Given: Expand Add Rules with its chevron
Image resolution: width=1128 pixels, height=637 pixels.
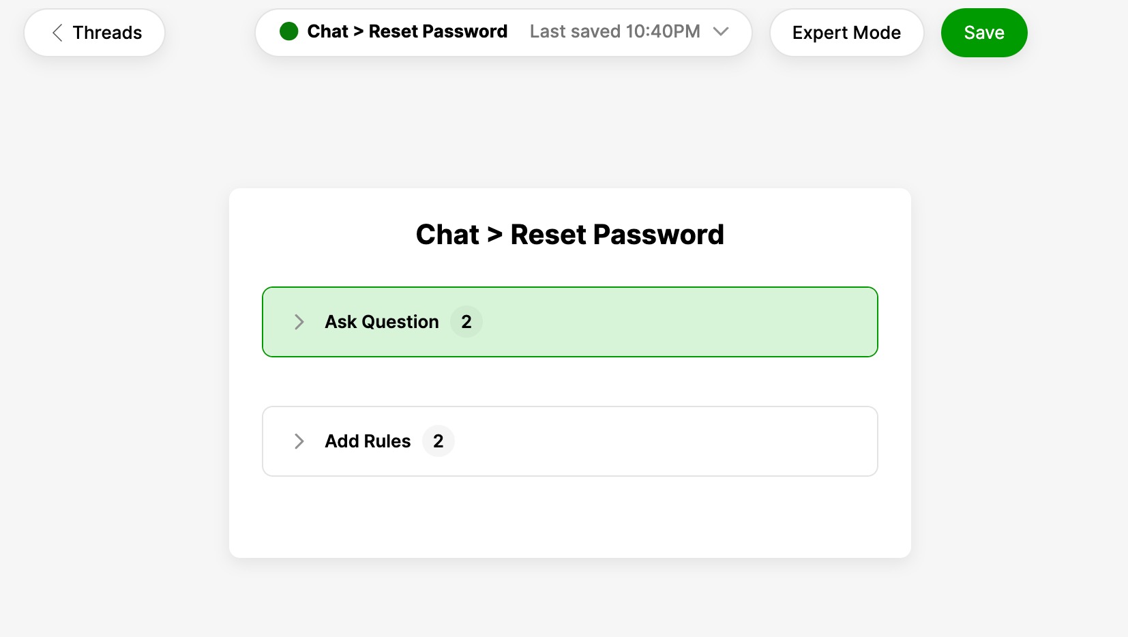Looking at the screenshot, I should [x=299, y=441].
